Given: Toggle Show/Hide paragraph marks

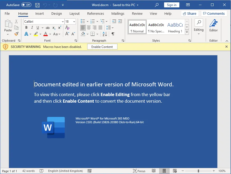Looking at the screenshot, I should [113, 34].
